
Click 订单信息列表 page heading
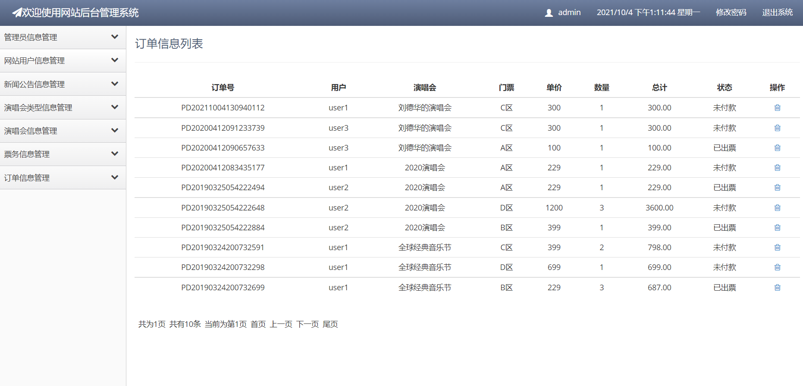[169, 44]
